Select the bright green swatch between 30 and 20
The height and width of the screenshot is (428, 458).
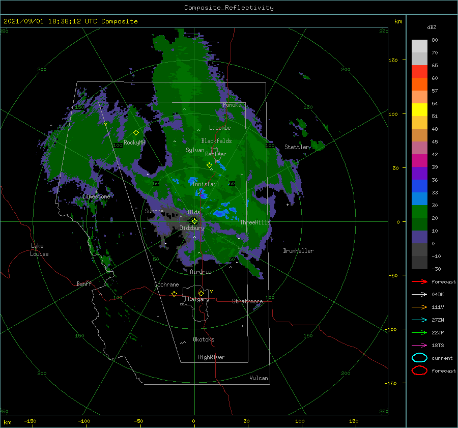(419, 212)
